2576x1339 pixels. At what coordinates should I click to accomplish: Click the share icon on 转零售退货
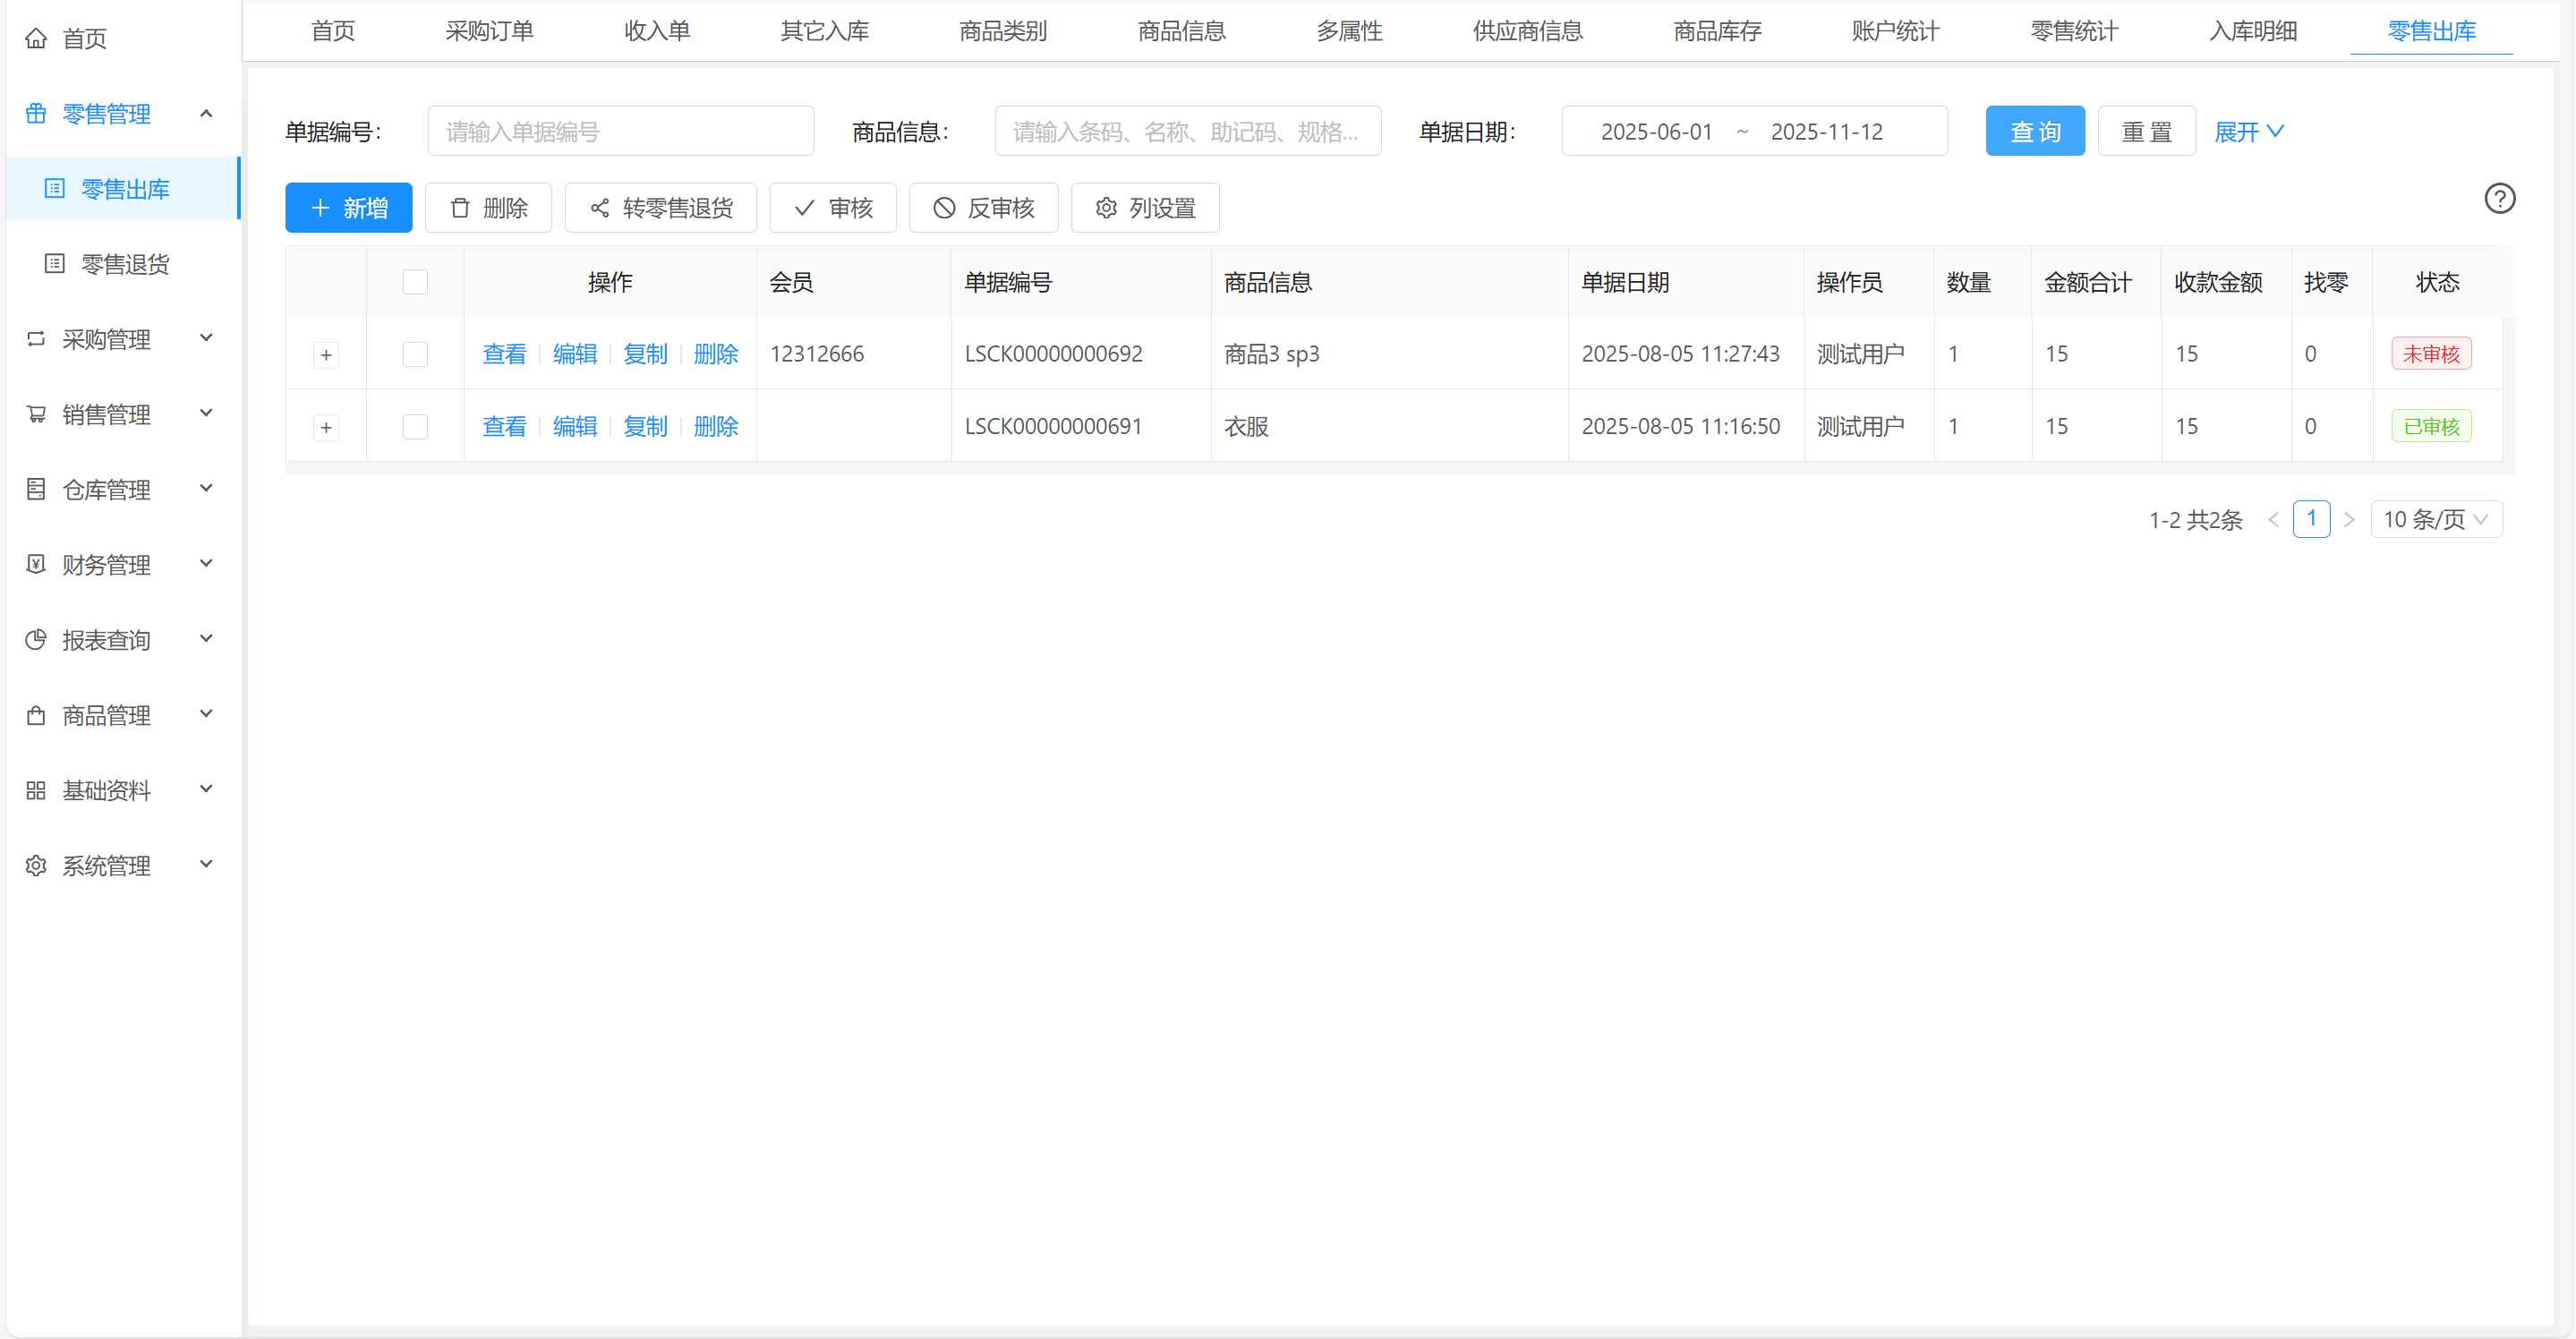600,208
